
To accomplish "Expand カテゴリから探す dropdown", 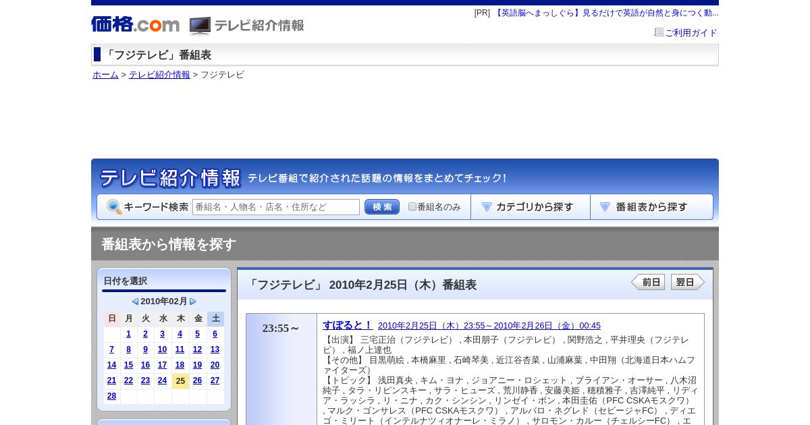I will pos(531,207).
